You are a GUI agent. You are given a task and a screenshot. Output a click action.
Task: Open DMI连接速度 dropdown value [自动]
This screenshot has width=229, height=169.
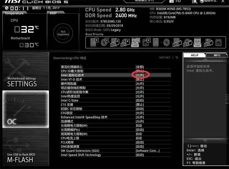pyautogui.click(x=140, y=146)
